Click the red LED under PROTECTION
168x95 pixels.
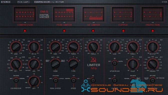[152, 31]
